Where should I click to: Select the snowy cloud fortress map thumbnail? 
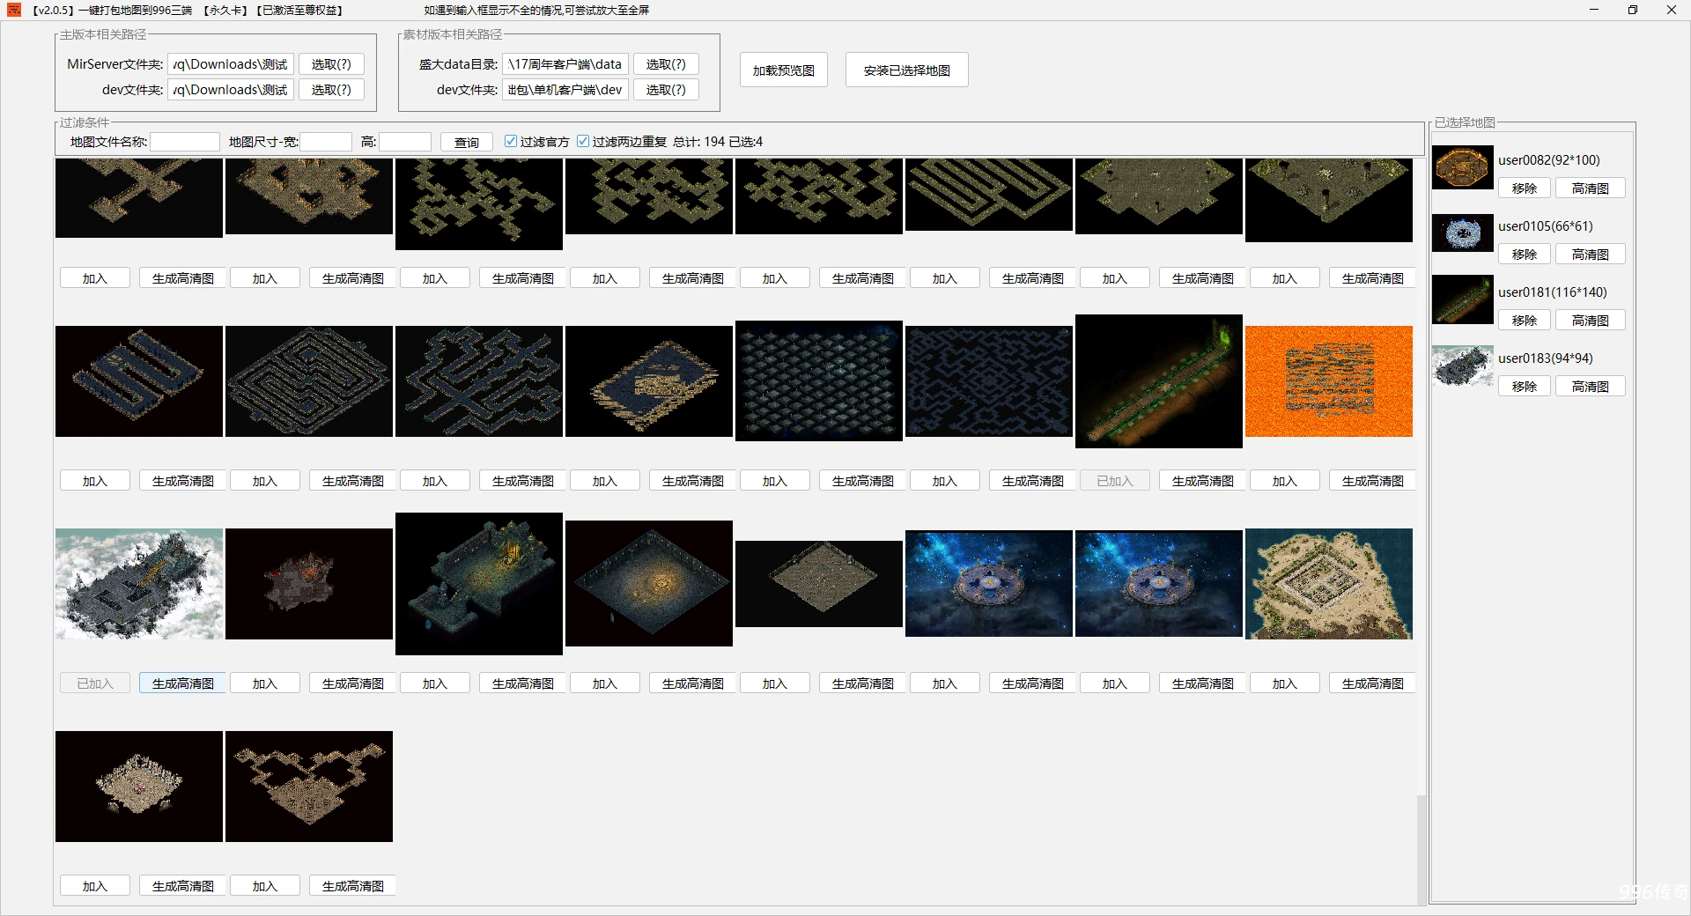(139, 584)
